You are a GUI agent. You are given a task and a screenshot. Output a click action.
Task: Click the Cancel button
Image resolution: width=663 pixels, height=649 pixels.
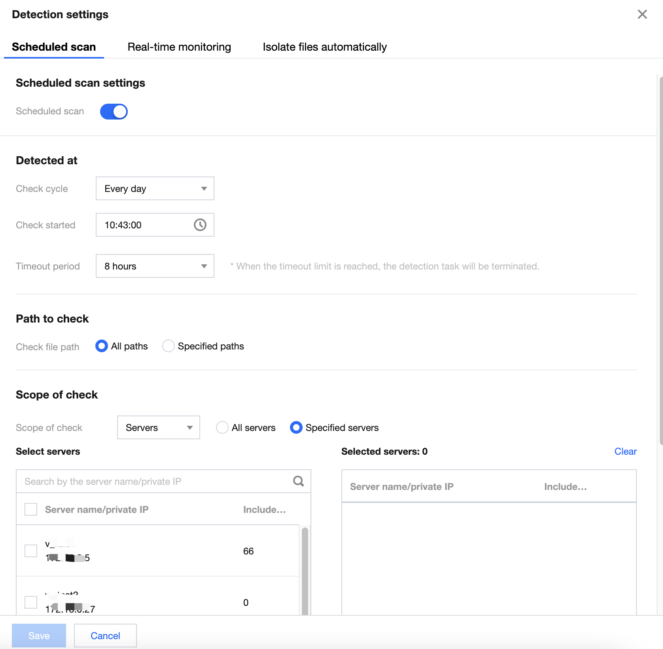pyautogui.click(x=105, y=636)
